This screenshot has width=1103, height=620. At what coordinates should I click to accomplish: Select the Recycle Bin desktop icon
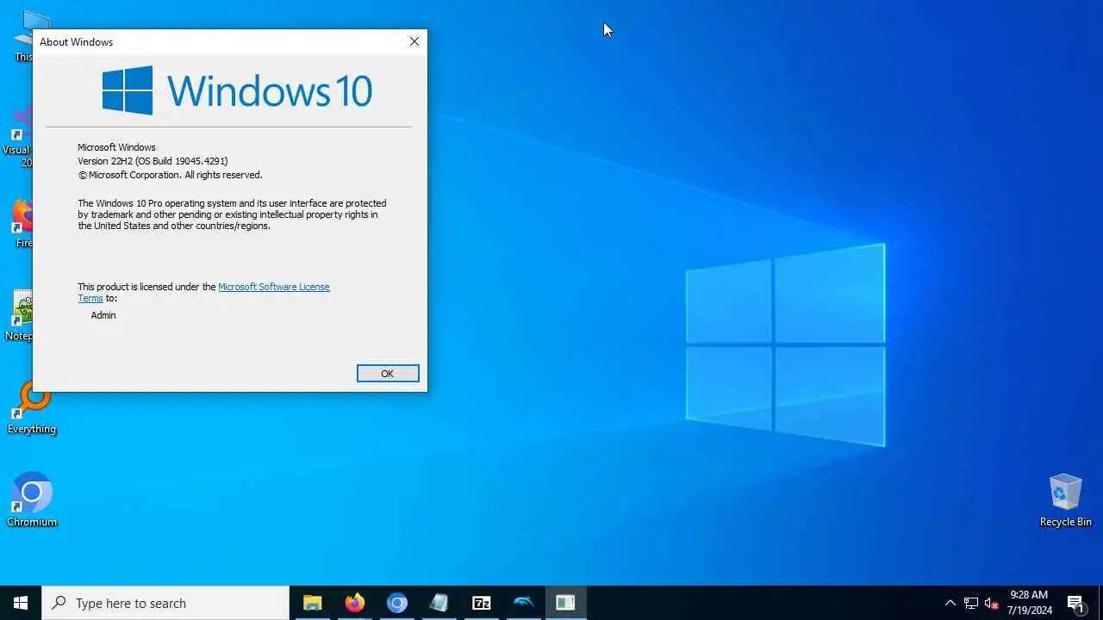point(1065,499)
